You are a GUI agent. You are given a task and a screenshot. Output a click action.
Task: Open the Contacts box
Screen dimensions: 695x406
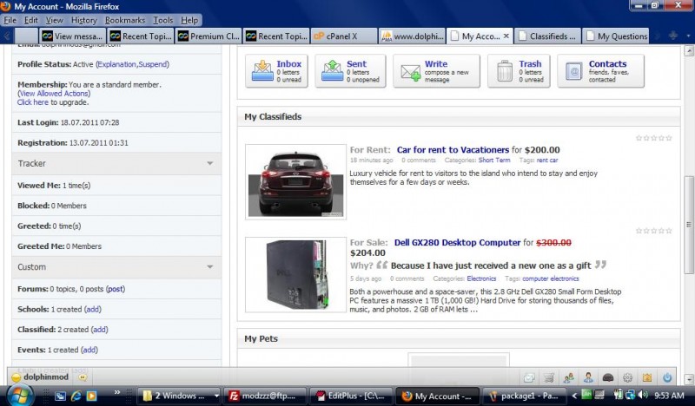[600, 71]
